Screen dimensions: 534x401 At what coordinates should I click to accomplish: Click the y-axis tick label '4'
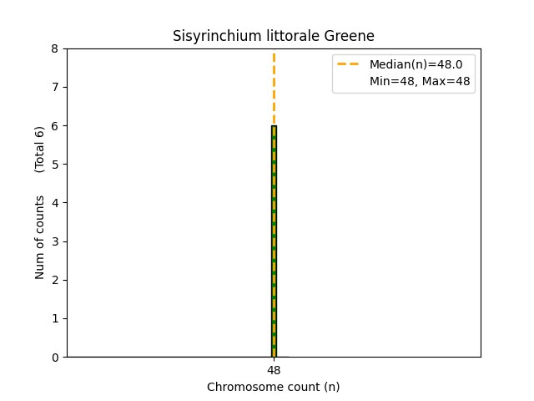pos(55,203)
